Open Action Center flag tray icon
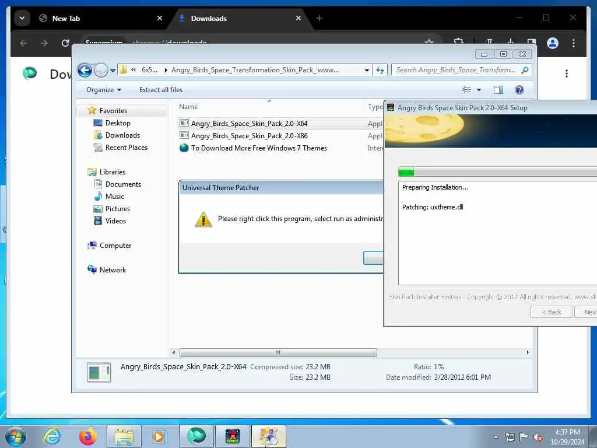The height and width of the screenshot is (448, 597). pos(524,437)
